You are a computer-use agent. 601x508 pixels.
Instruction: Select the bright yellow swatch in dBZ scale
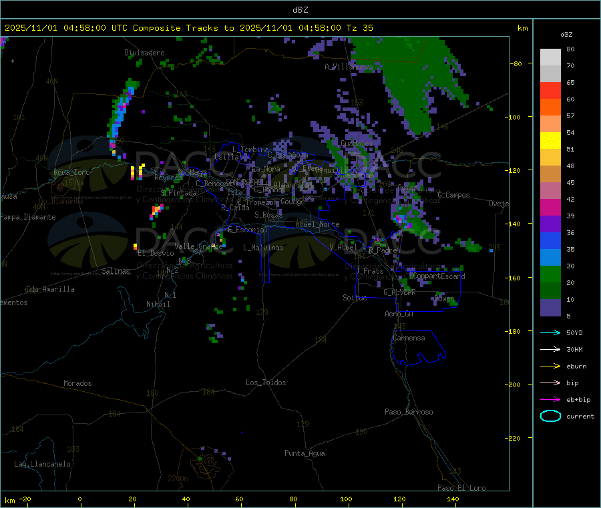(550, 141)
